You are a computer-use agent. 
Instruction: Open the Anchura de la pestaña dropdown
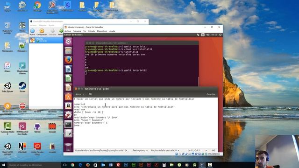[x=165, y=150]
